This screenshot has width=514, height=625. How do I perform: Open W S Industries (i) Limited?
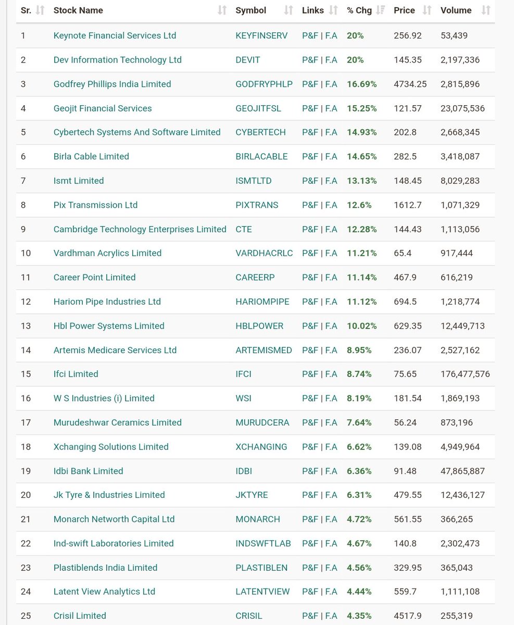[104, 398]
